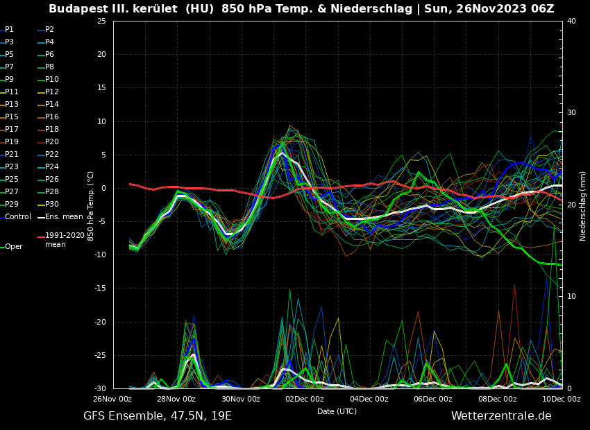Click the white swatch beside Ens. mean
The width and height of the screenshot is (590, 430).
tap(41, 217)
